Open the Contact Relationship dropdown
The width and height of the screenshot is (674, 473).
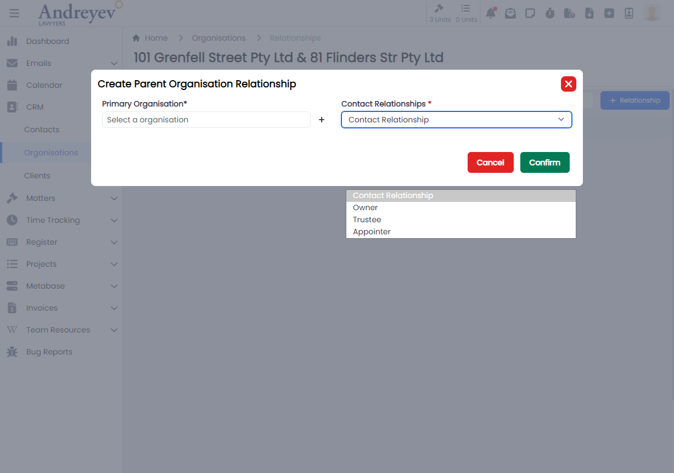(456, 120)
